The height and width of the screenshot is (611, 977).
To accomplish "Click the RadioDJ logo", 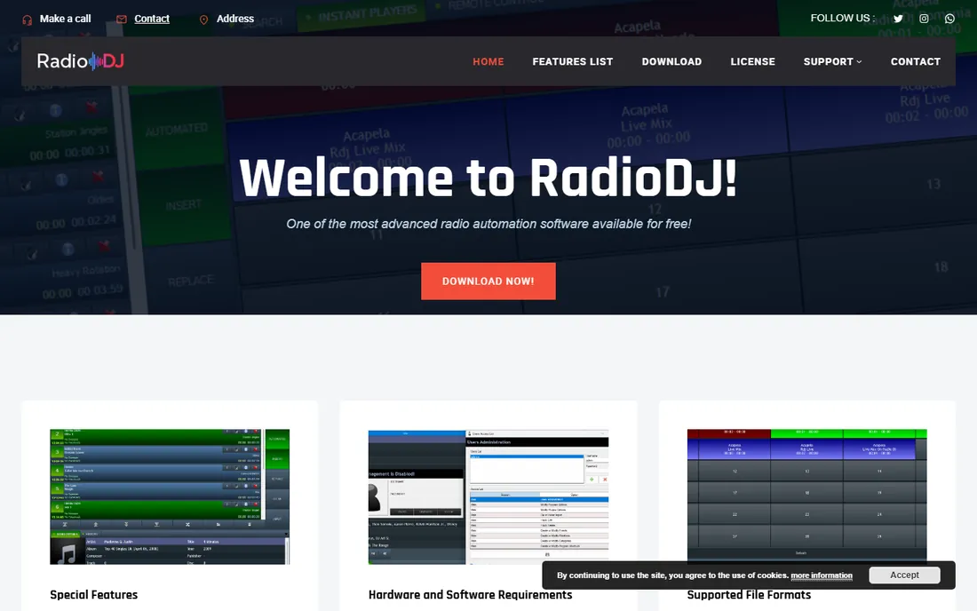I will point(80,61).
